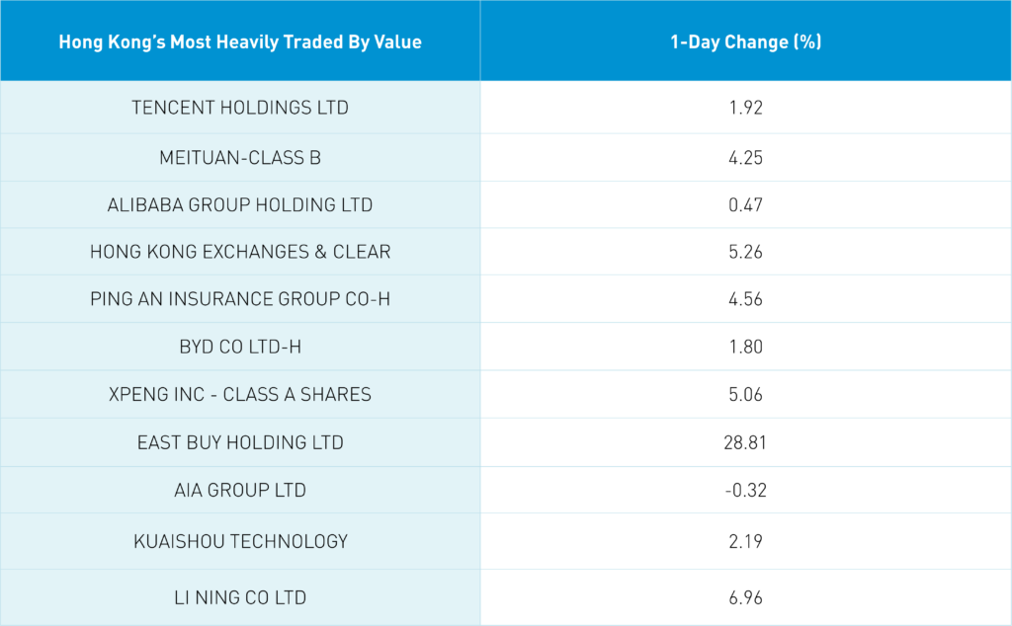The width and height of the screenshot is (1012, 626).
Task: Select Kuaishou's 2.19 change value
Action: click(x=745, y=541)
